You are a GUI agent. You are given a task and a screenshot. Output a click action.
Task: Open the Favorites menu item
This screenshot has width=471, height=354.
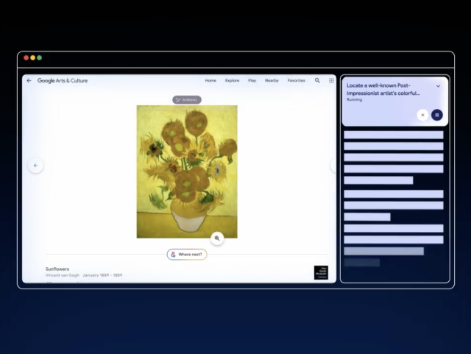click(296, 80)
